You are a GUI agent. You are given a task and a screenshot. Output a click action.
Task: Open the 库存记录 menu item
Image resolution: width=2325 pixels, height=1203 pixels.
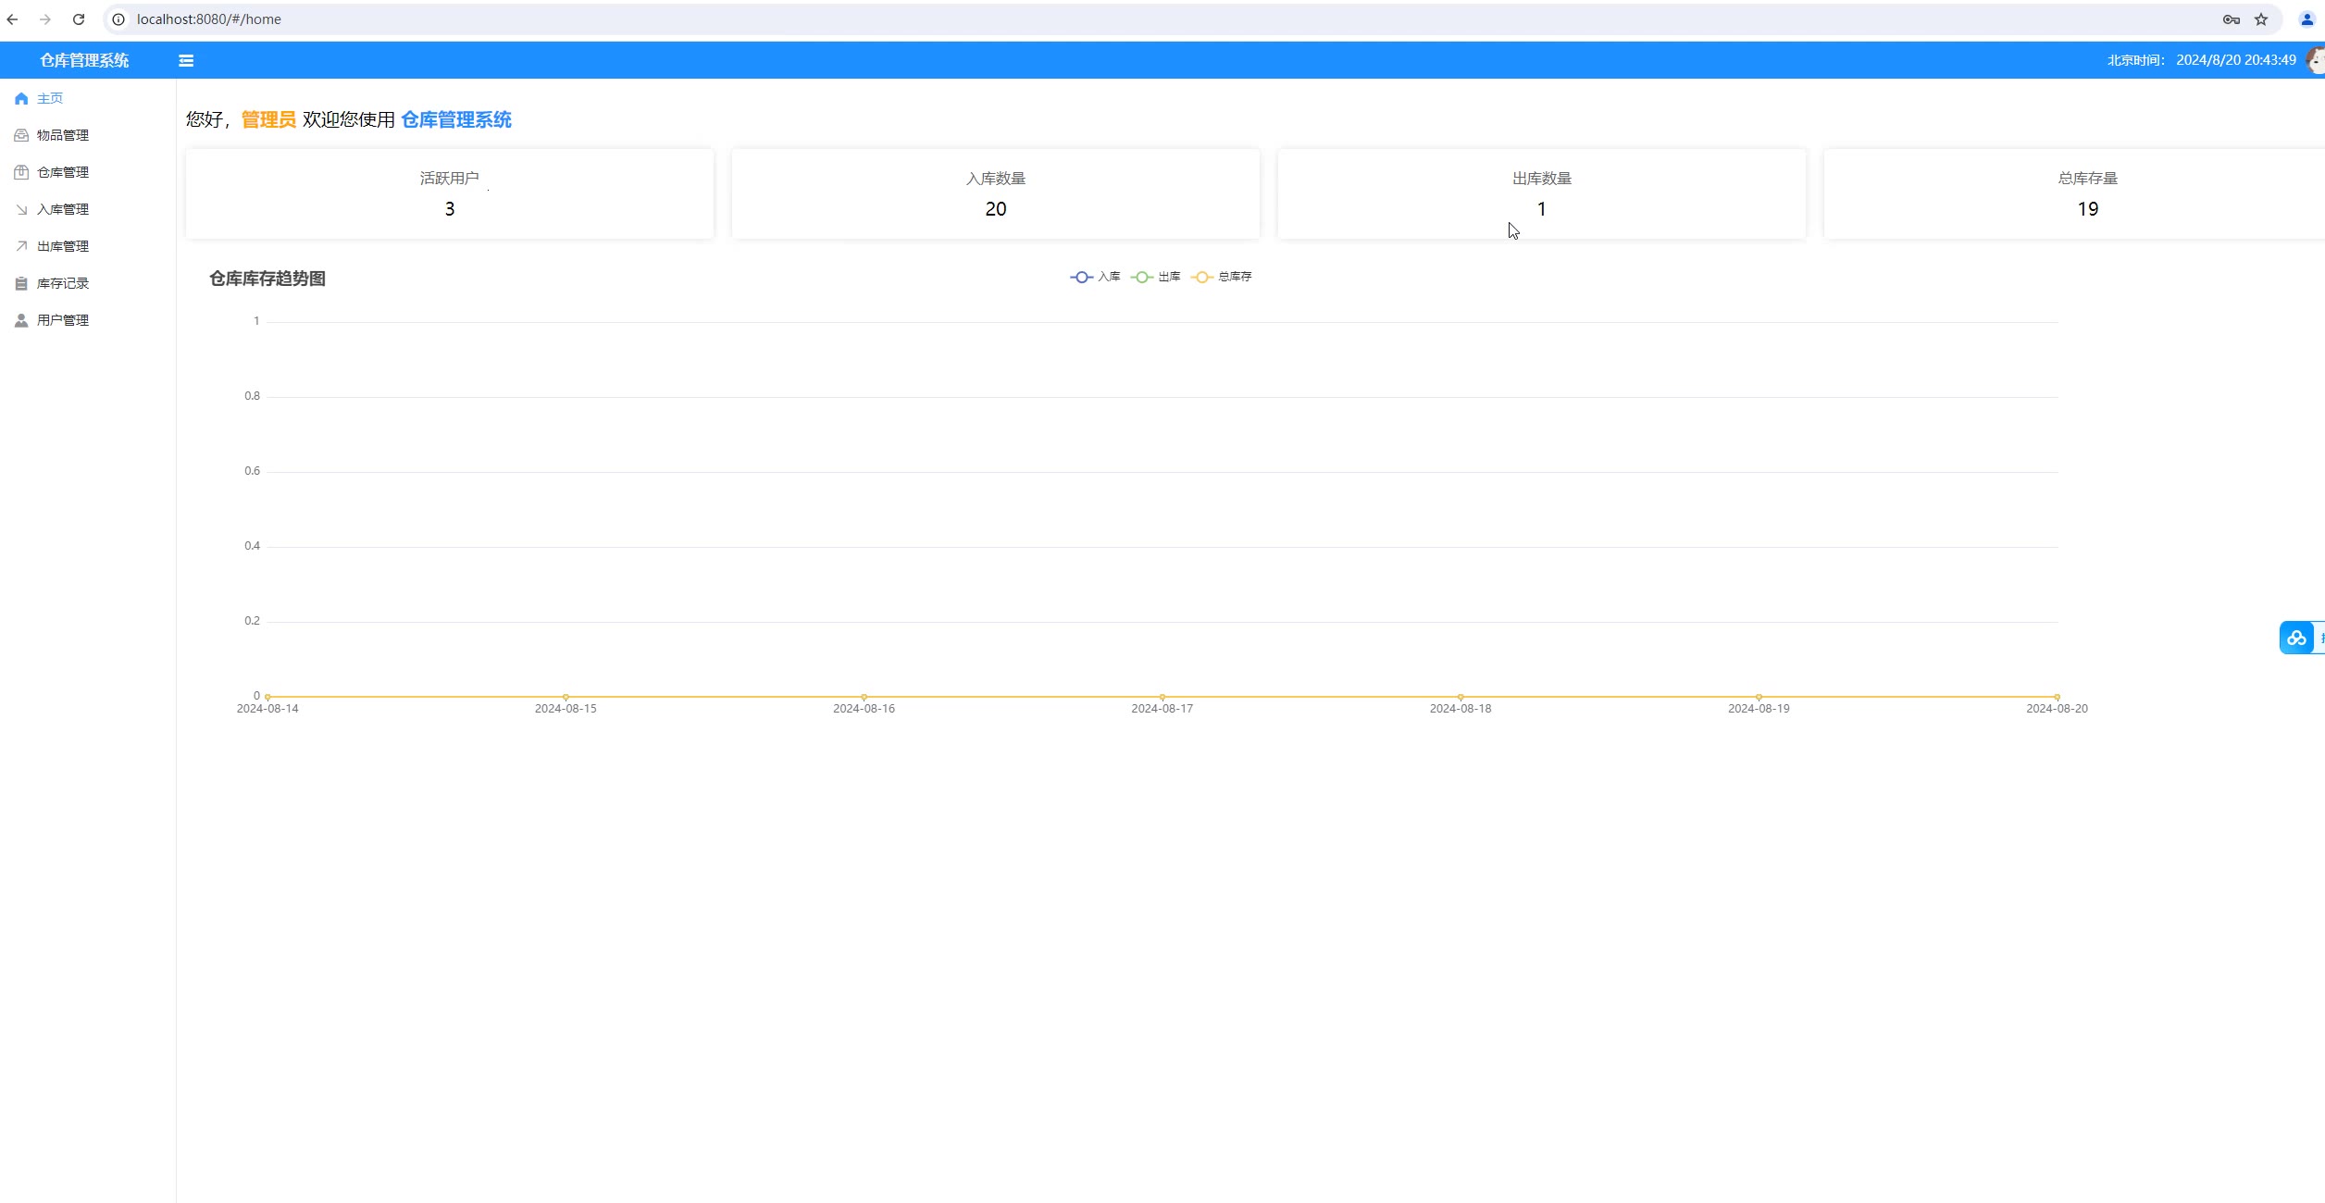[63, 283]
